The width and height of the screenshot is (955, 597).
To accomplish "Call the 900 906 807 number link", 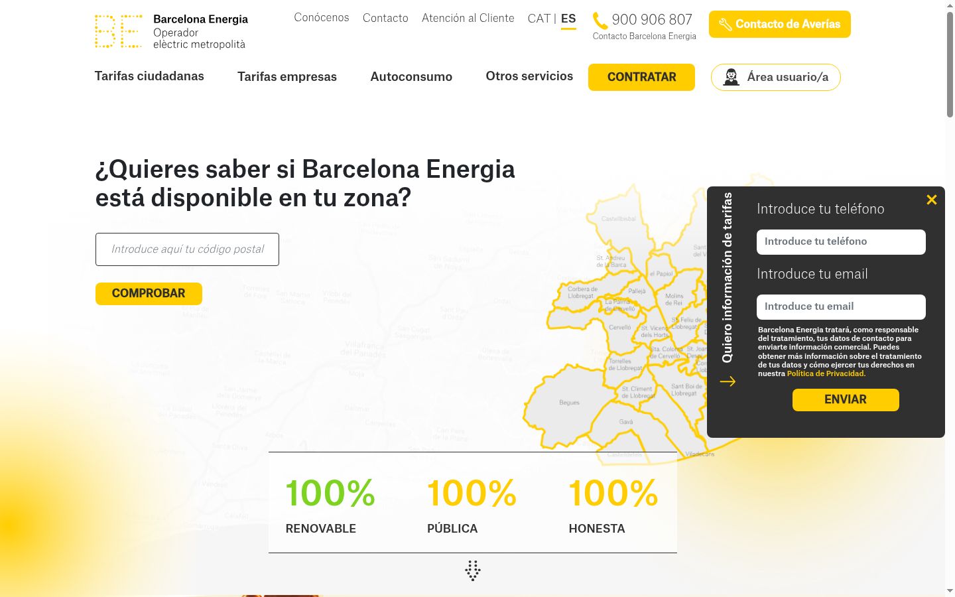I will click(x=652, y=20).
